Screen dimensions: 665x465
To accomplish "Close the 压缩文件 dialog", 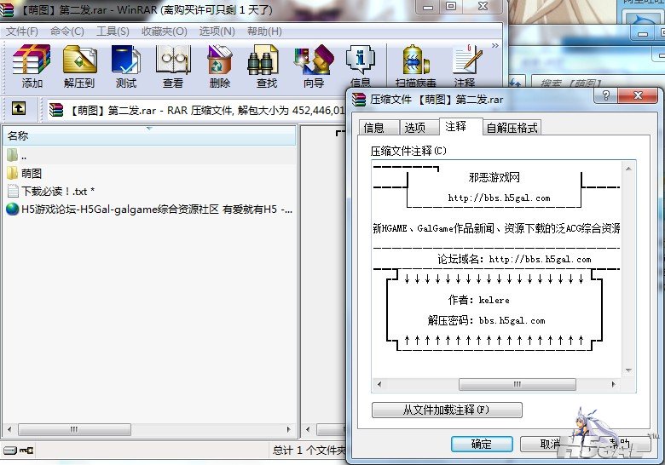I will [638, 95].
